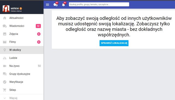Open the hamburger menu in the top bar
This screenshot has width=175, height=100.
click(x=47, y=5)
